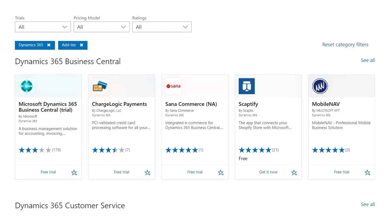Click 'Integrated e-commerce for Dynamics 365' description
The height and width of the screenshot is (217, 387).
point(195,125)
